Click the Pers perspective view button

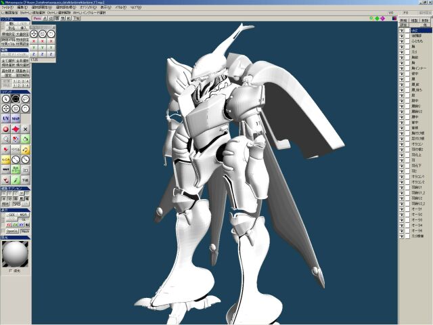coord(37,18)
